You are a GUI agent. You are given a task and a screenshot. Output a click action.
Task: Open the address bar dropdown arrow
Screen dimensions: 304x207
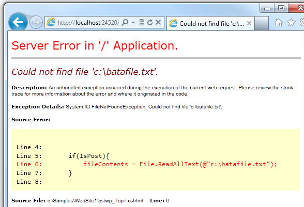click(x=133, y=23)
